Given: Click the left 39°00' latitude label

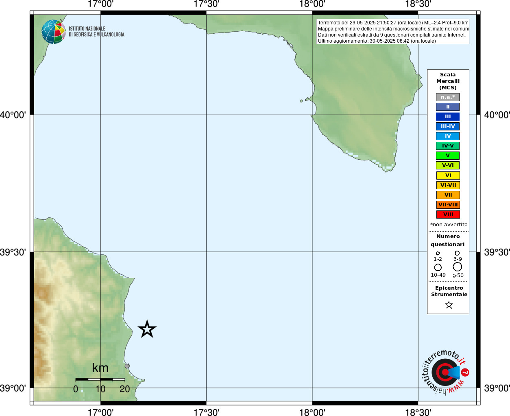Looking at the screenshot, I should click(x=13, y=388).
